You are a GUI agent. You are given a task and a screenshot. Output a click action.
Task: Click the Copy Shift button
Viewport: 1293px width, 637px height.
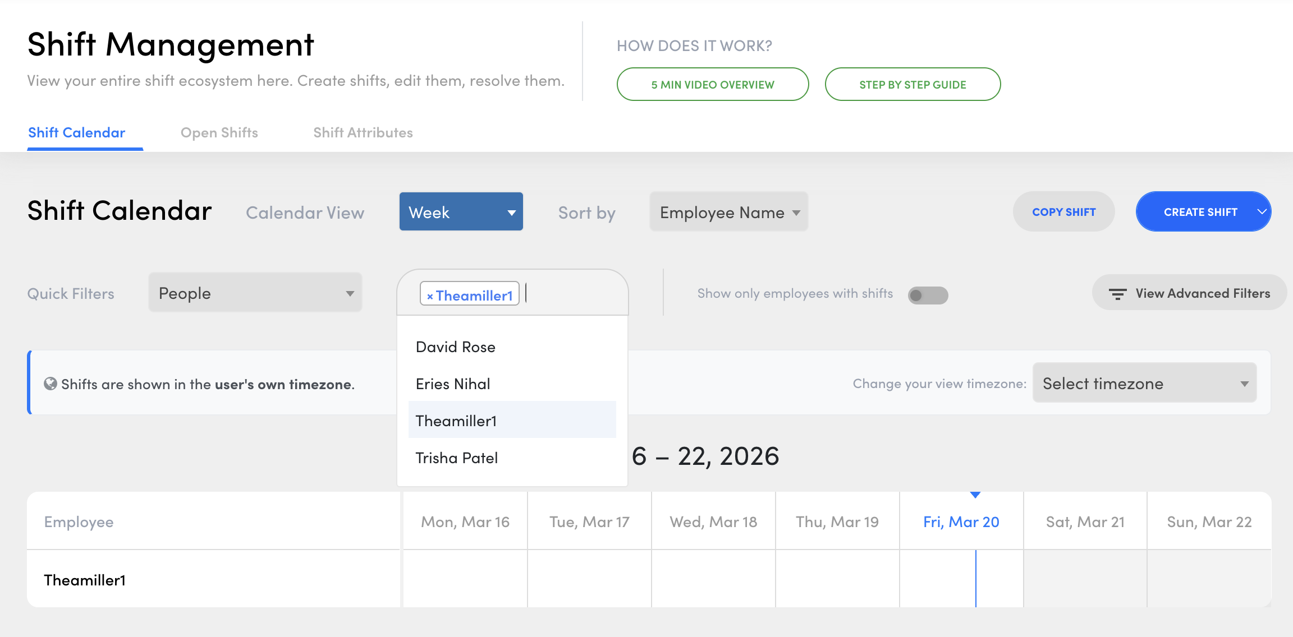pos(1063,212)
